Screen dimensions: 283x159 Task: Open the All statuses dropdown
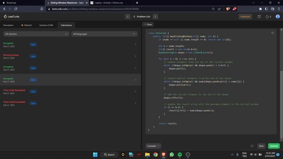pos(36,34)
